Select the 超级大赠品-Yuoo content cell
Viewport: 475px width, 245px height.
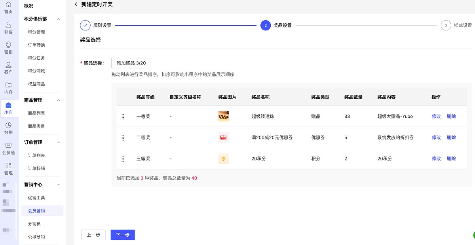[x=395, y=117]
